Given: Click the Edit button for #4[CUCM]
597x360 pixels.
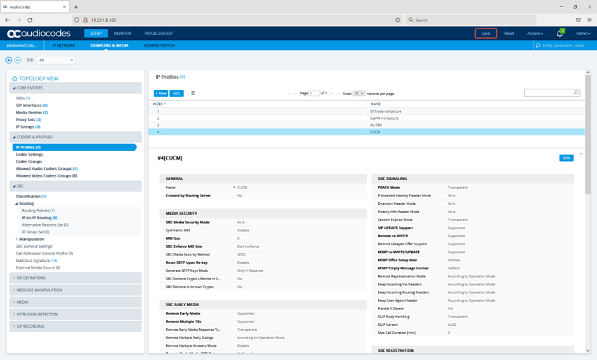Looking at the screenshot, I should [566, 158].
